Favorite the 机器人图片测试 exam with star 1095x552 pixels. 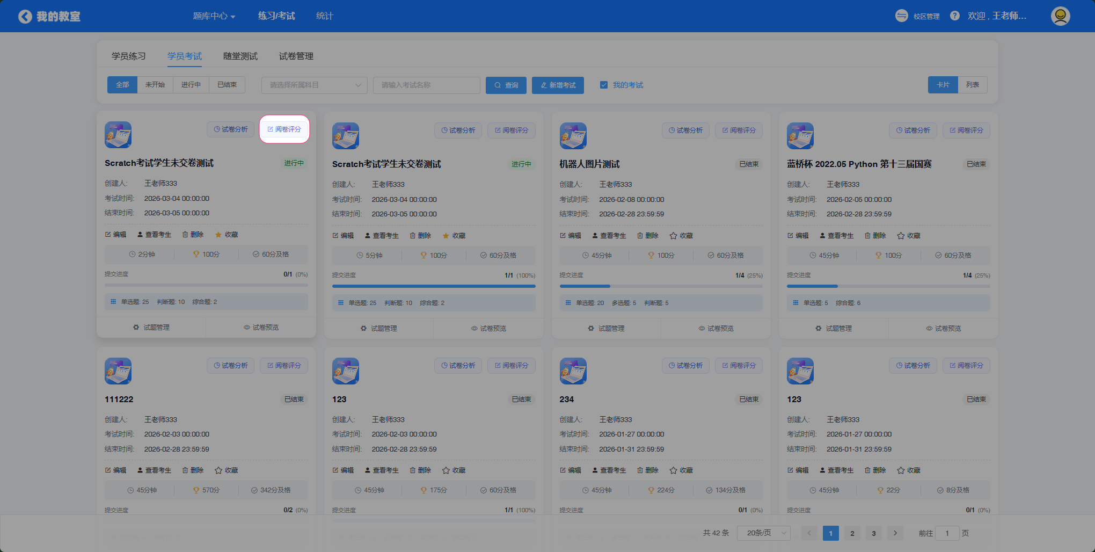coord(681,236)
